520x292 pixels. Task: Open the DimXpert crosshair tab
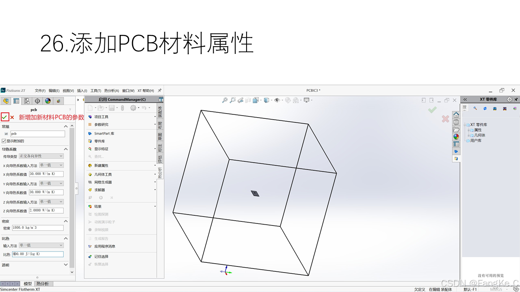[x=37, y=101]
